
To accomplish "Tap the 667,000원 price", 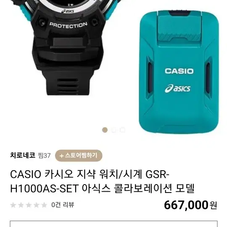I will 190,205.
